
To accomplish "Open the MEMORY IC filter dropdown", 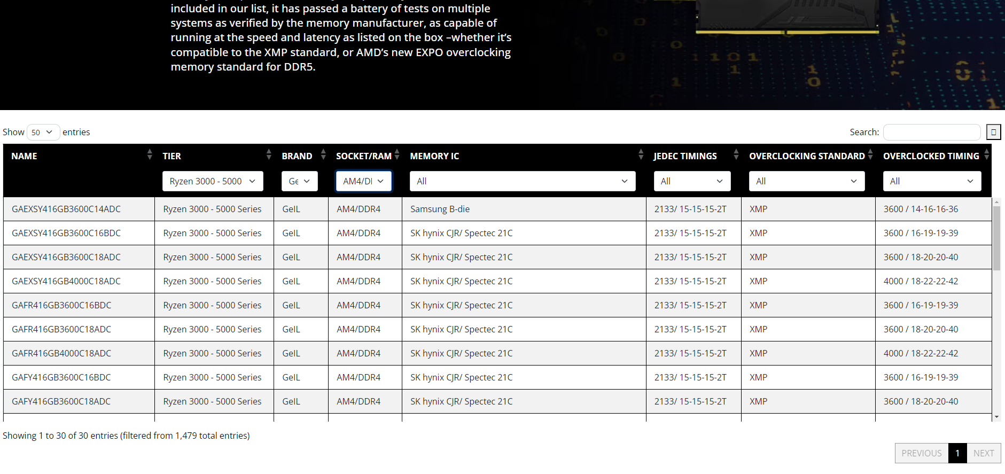I will pyautogui.click(x=523, y=181).
